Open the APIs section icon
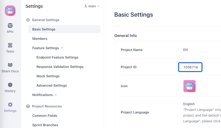Viewport: 221px width, 128px height. coord(10,25)
